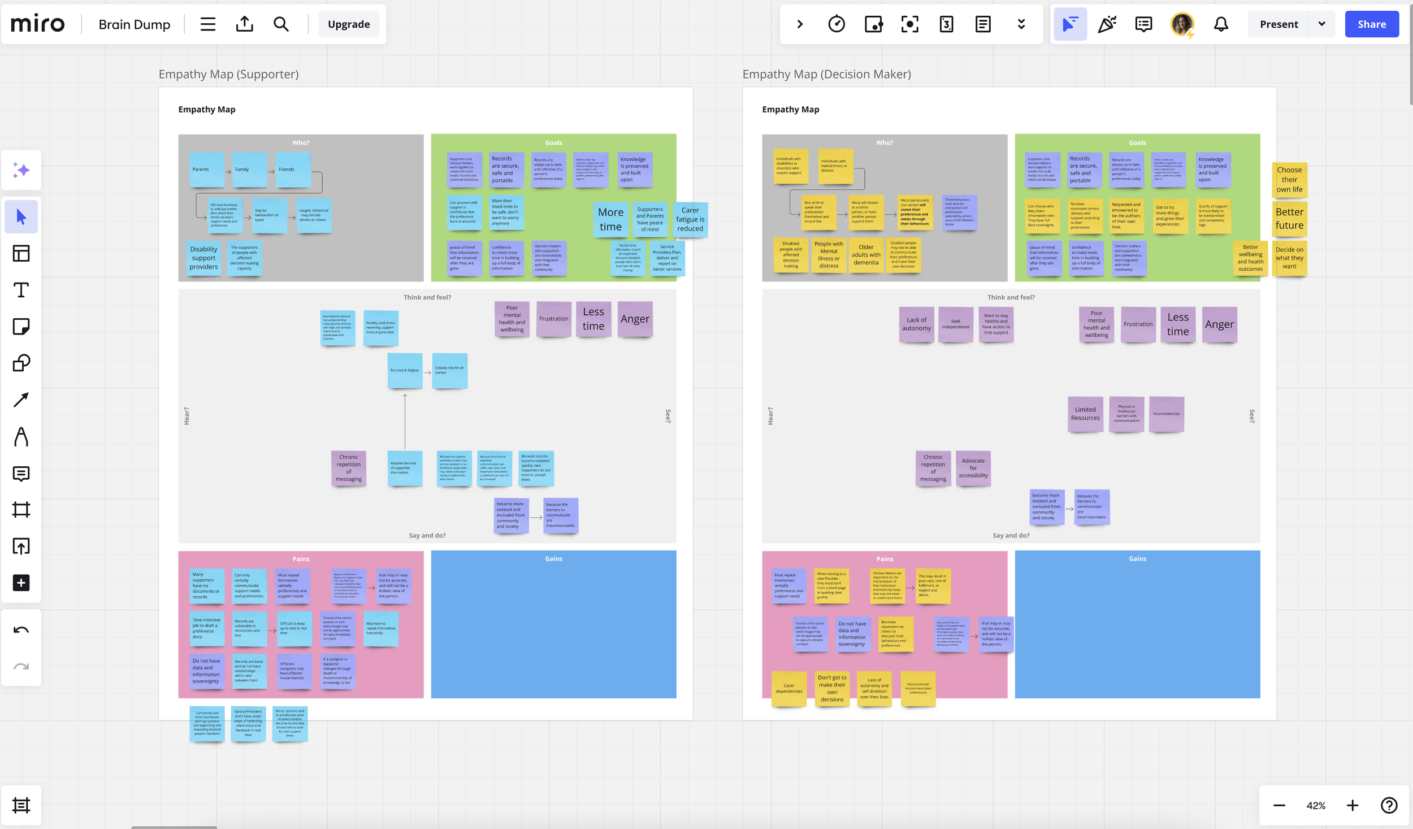Open the notes panel icon
1413x829 pixels.
(983, 24)
